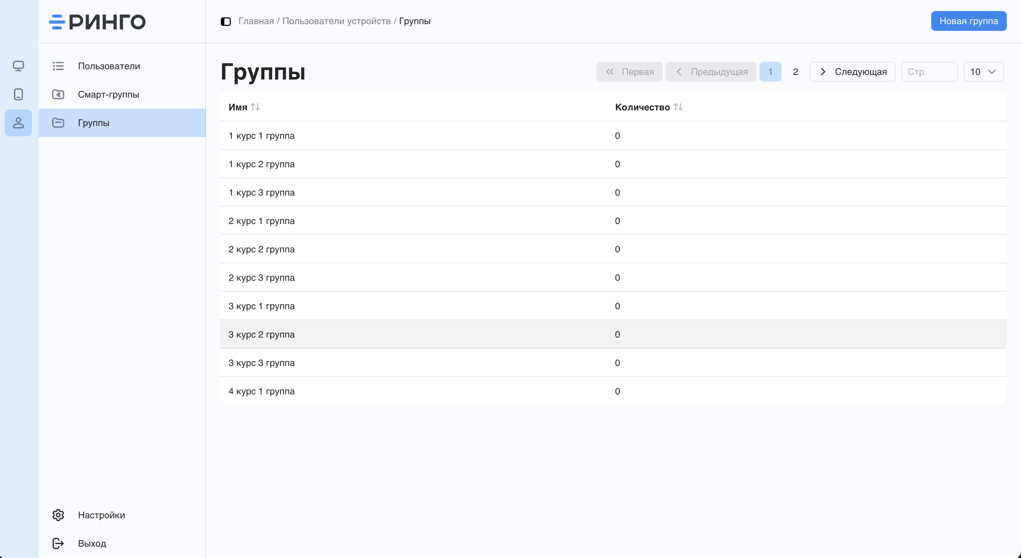The width and height of the screenshot is (1021, 558).
Task: Click the monitor icon in left rail
Action: (x=18, y=66)
